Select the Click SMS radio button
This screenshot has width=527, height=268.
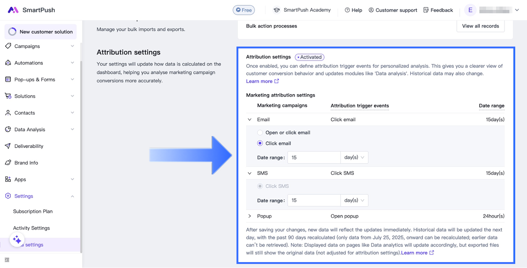260,186
